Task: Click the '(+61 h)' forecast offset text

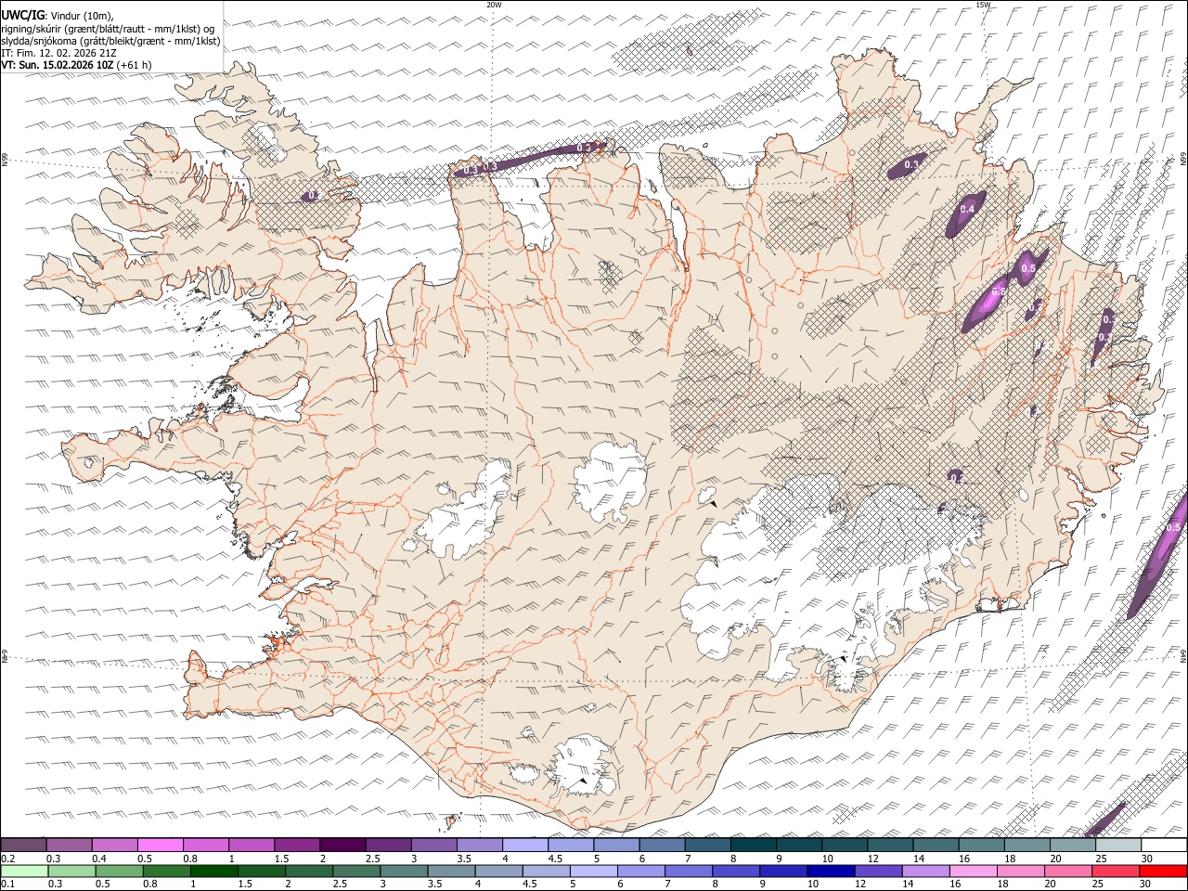Action: click(135, 65)
